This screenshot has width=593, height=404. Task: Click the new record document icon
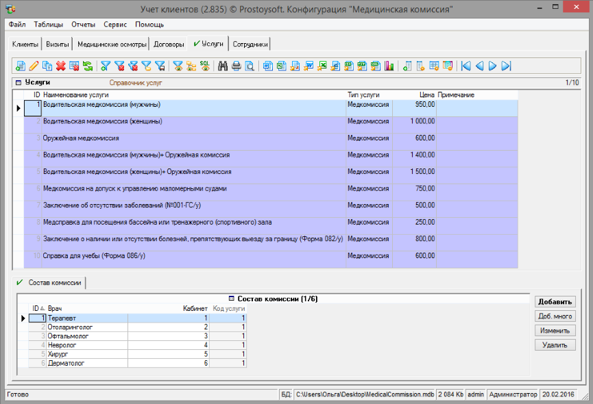(21, 66)
